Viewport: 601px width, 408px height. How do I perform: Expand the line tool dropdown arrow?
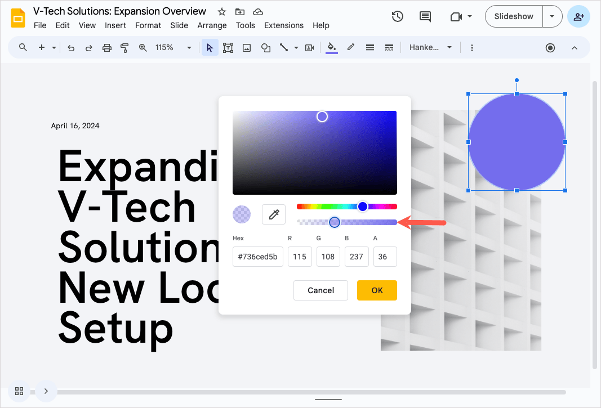point(296,48)
